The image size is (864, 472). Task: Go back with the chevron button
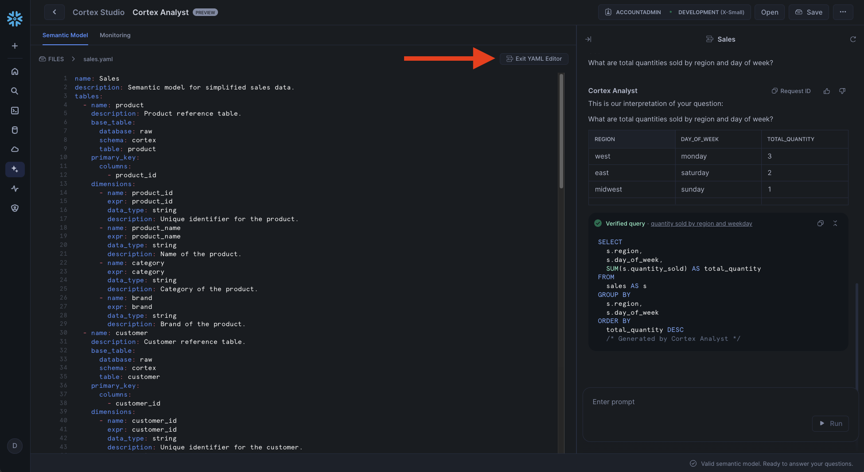tap(54, 12)
